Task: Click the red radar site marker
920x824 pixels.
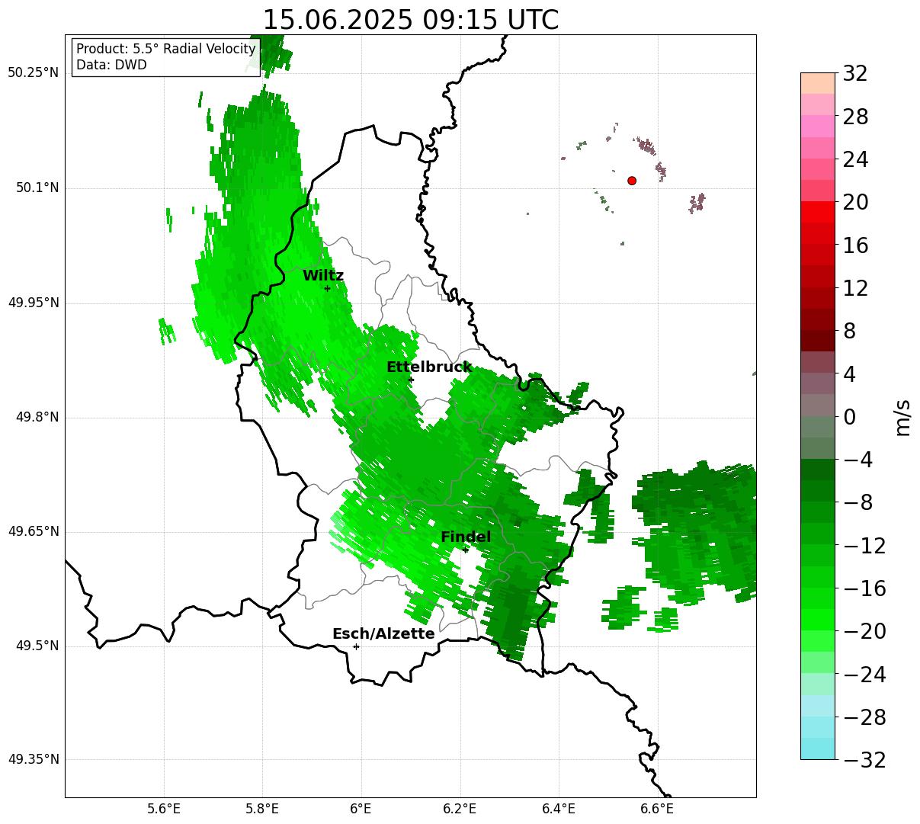Action: click(x=632, y=181)
